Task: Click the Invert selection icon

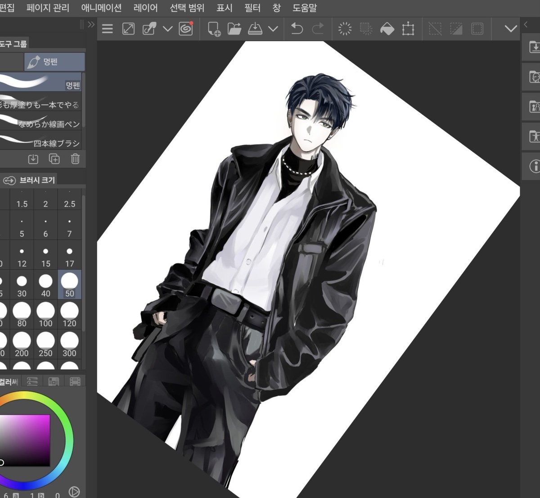Action: [456, 29]
